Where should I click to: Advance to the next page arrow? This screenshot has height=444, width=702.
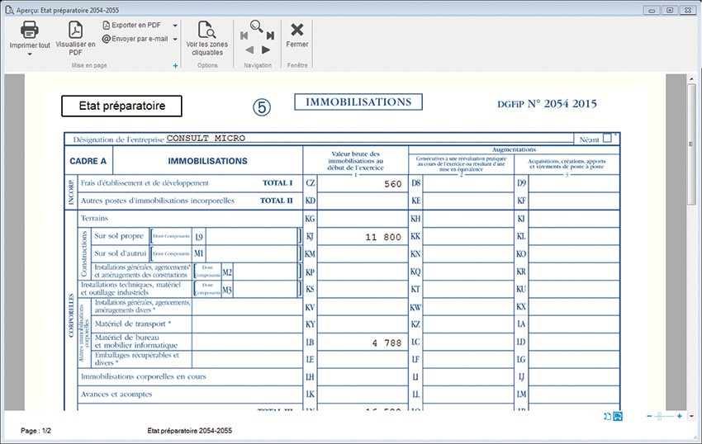coord(266,50)
